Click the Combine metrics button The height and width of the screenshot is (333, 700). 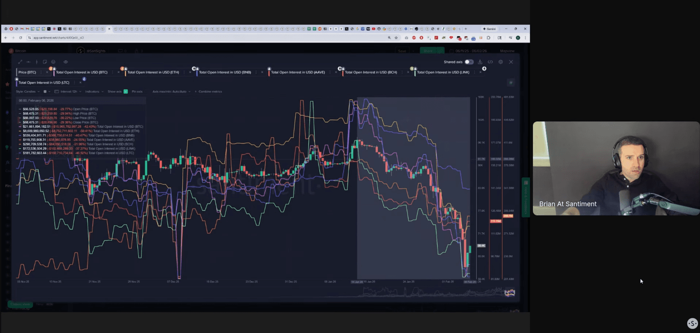point(210,92)
